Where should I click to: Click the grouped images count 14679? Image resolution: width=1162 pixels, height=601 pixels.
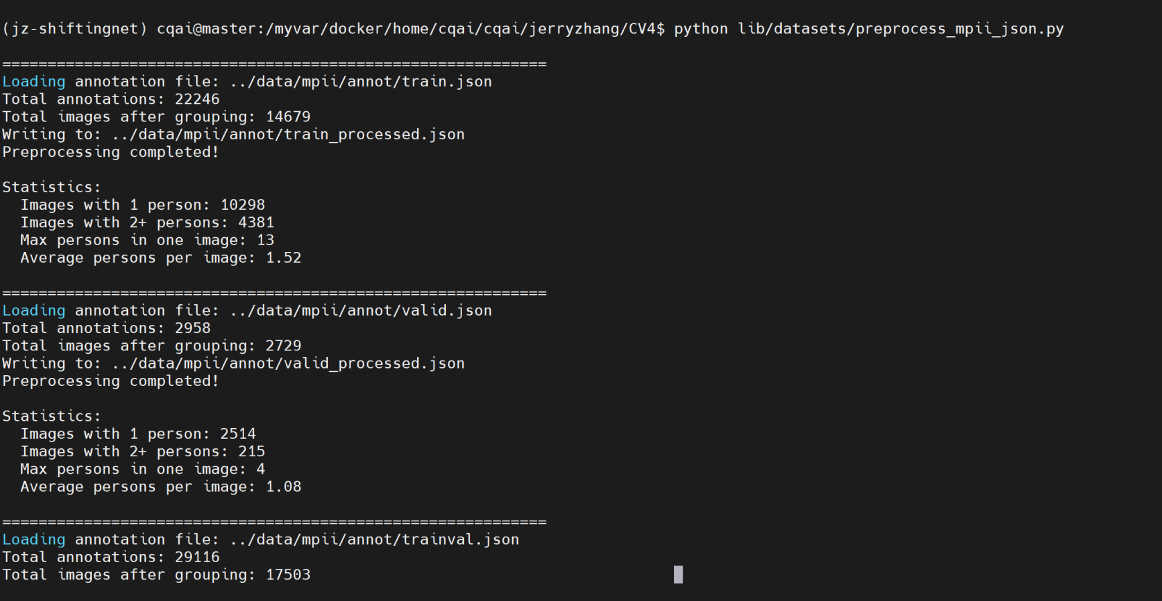(288, 117)
